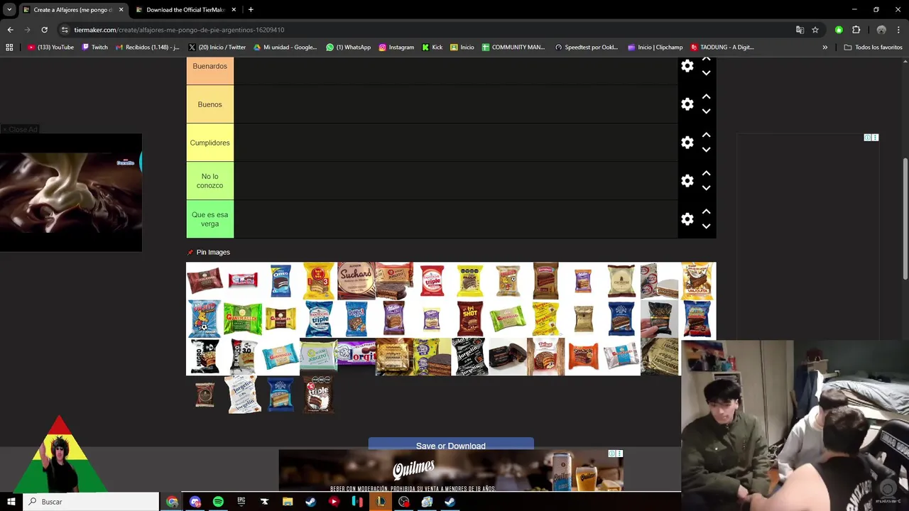Go back to previous page
The image size is (909, 511).
click(x=10, y=30)
